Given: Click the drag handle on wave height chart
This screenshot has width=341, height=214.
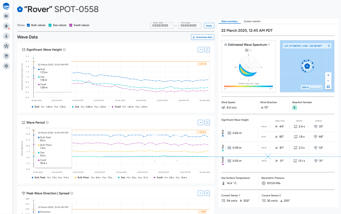Looking at the screenshot, I should pos(33,58).
